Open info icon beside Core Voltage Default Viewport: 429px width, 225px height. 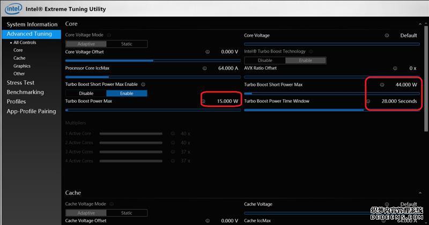tap(387, 35)
